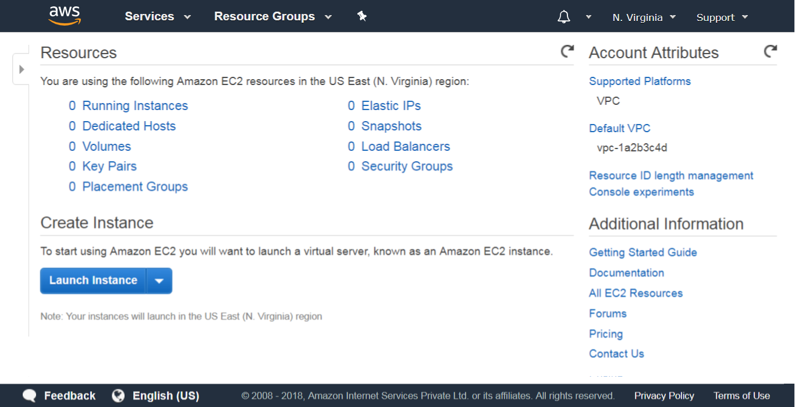Refresh the Resources section
This screenshot has width=795, height=407.
(567, 52)
